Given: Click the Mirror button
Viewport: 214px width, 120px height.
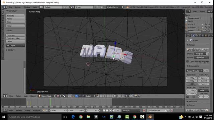Looking at the screenshot, I should (x=15, y=26).
